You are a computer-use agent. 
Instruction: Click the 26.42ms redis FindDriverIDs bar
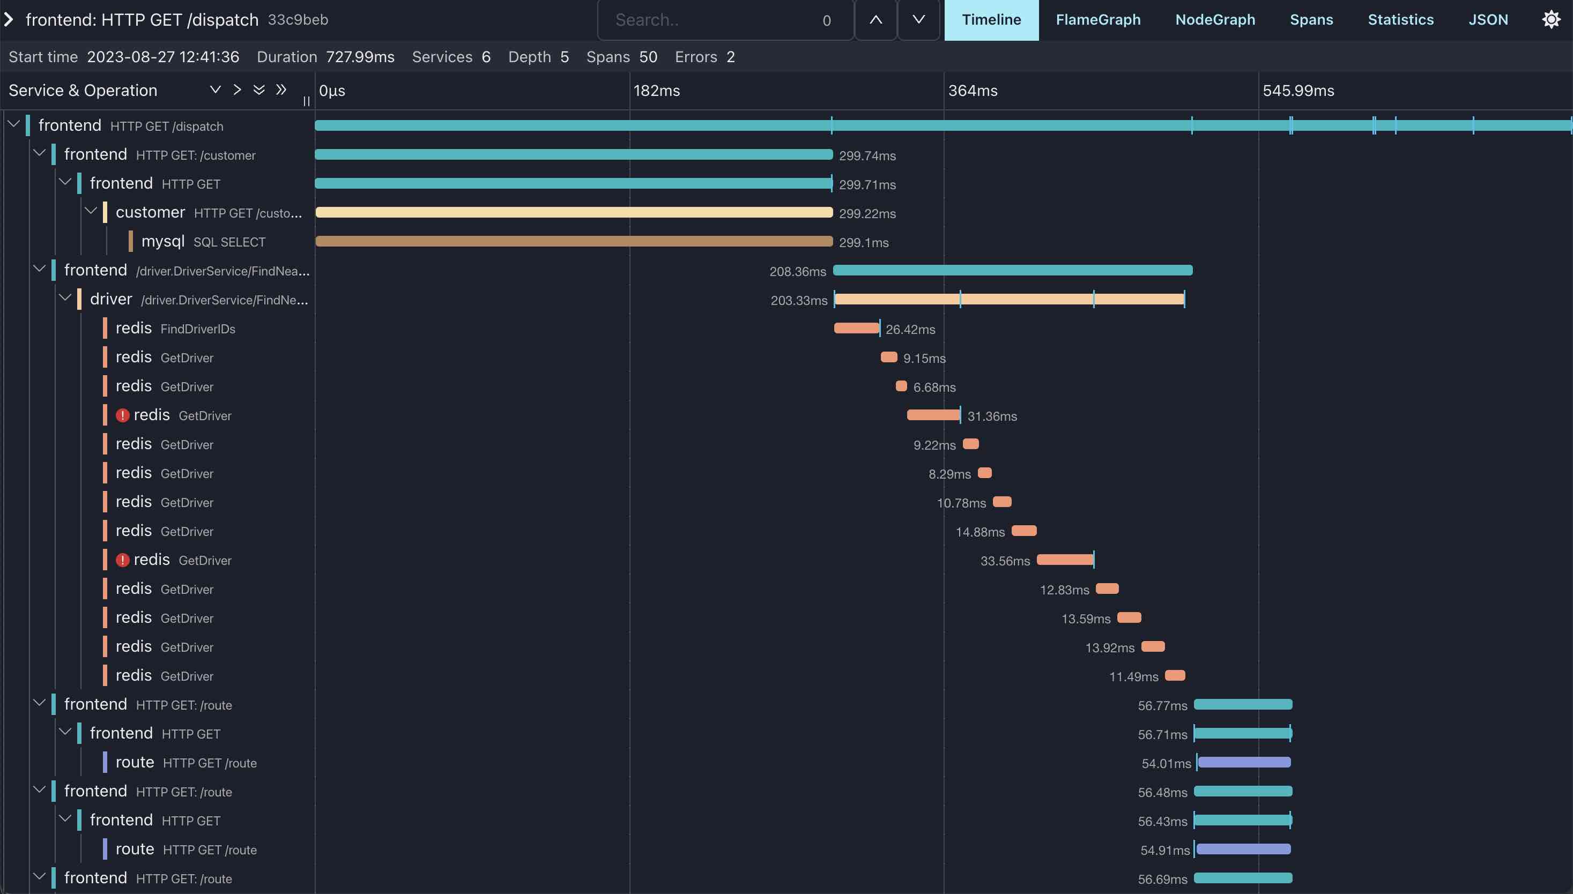click(x=857, y=328)
